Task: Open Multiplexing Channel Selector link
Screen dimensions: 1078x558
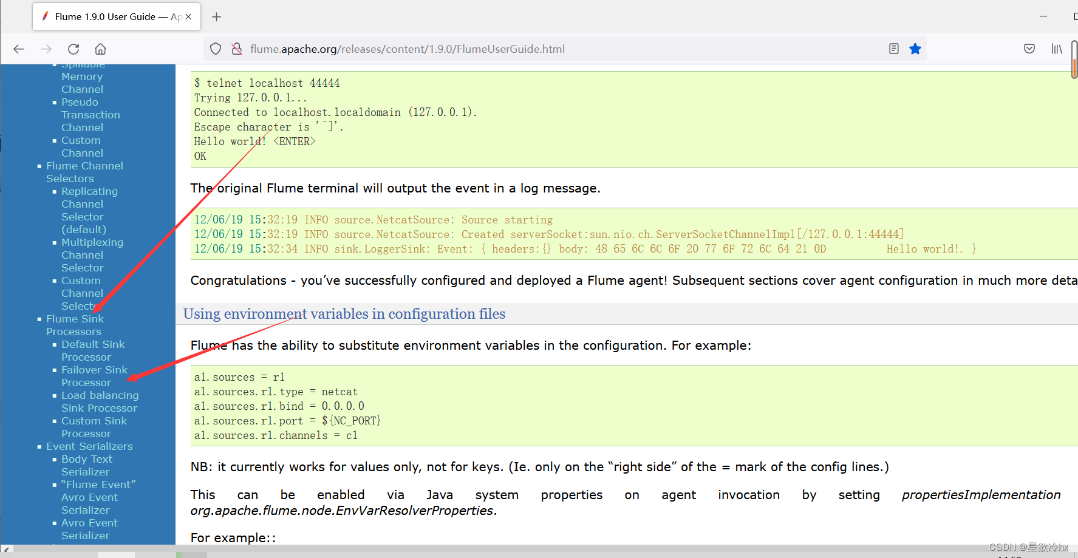Action: [x=92, y=255]
